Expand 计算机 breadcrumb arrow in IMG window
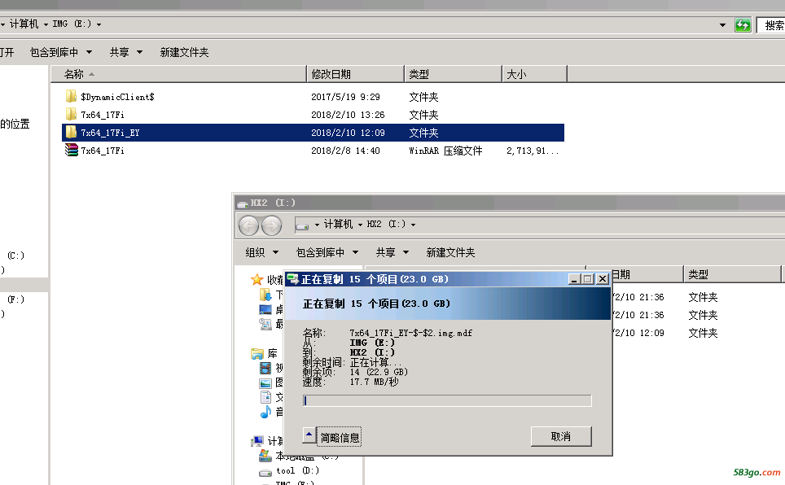This screenshot has height=485, width=785. coord(46,24)
